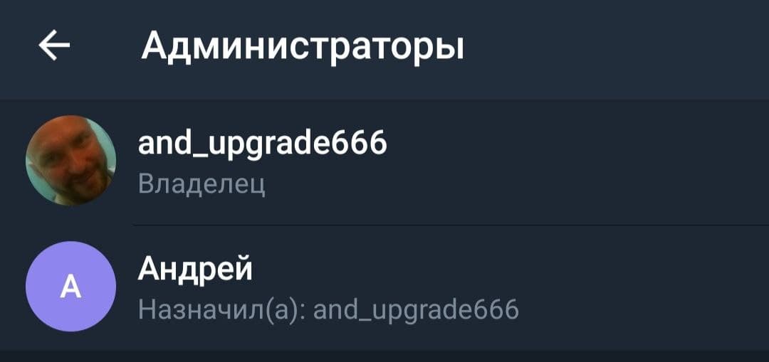Image resolution: width=769 pixels, height=362 pixels.
Task: Select the and_upgrade666 username in the owner row
Action: (x=262, y=144)
